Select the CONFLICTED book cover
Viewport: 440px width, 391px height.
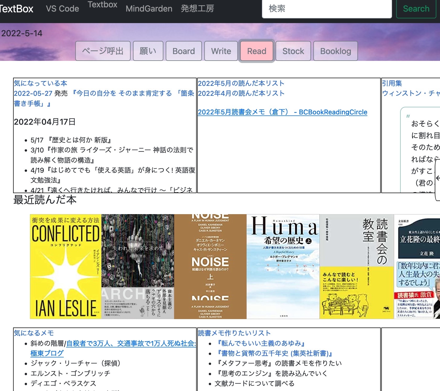[x=66, y=267]
